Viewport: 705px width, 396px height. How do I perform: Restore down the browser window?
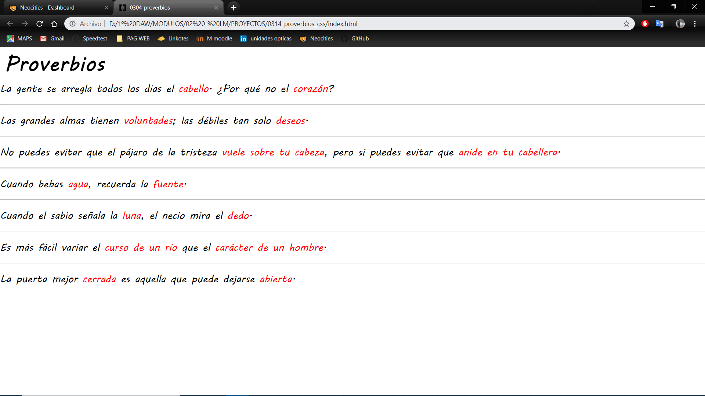click(x=673, y=7)
